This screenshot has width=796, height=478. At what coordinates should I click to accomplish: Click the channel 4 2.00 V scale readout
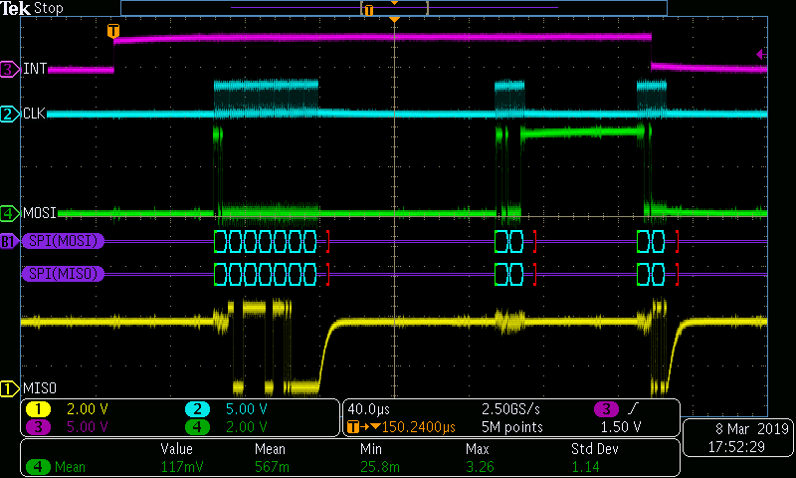[x=247, y=426]
